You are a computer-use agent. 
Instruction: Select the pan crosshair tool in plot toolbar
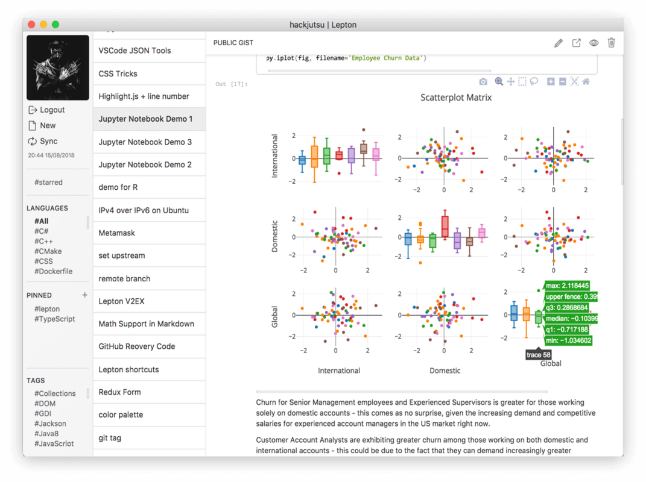click(x=510, y=81)
